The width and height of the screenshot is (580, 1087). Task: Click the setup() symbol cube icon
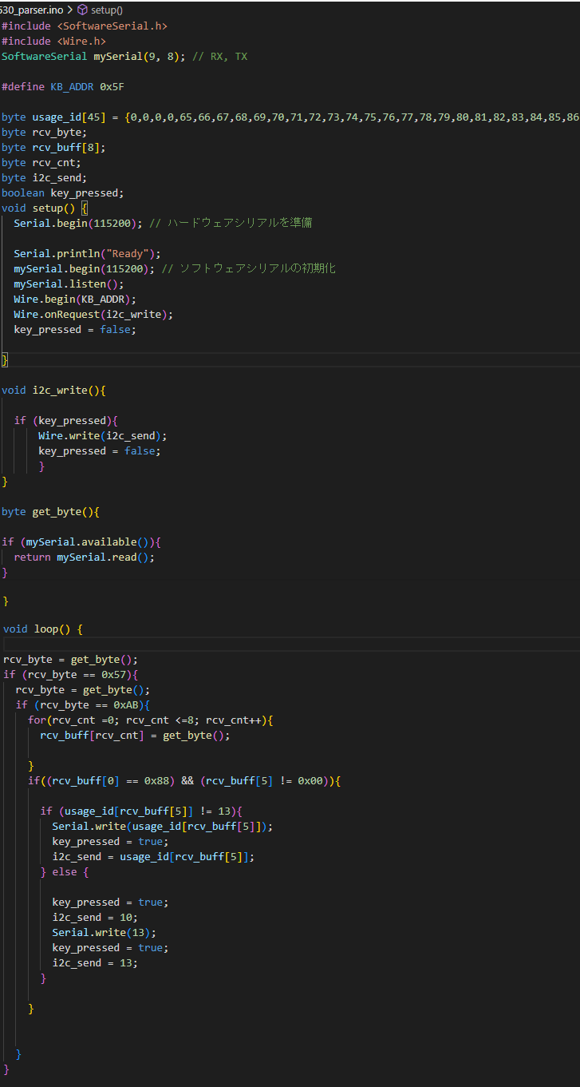pyautogui.click(x=82, y=10)
